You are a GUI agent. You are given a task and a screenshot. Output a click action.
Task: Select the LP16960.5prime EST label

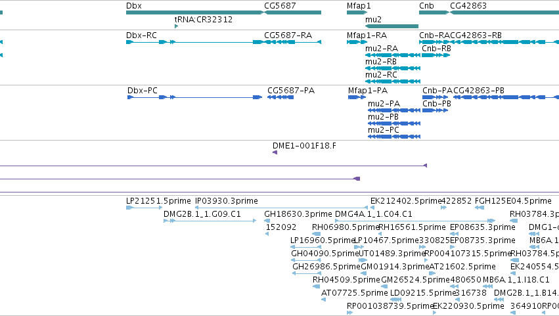[x=323, y=240]
